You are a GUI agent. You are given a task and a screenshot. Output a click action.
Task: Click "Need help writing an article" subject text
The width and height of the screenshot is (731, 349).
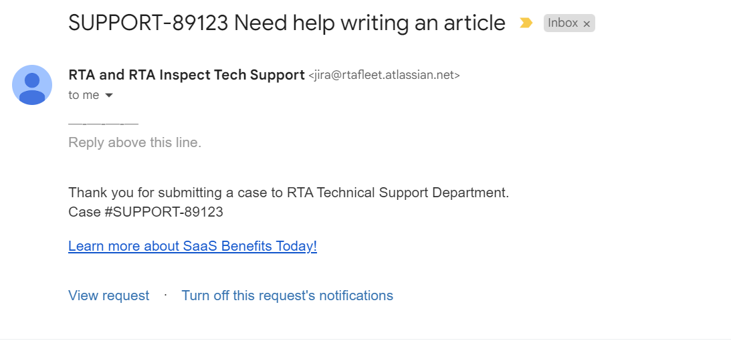tap(370, 23)
